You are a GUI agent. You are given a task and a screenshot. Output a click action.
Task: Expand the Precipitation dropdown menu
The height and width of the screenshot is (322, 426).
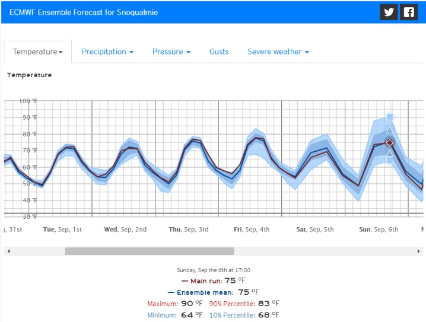point(107,52)
